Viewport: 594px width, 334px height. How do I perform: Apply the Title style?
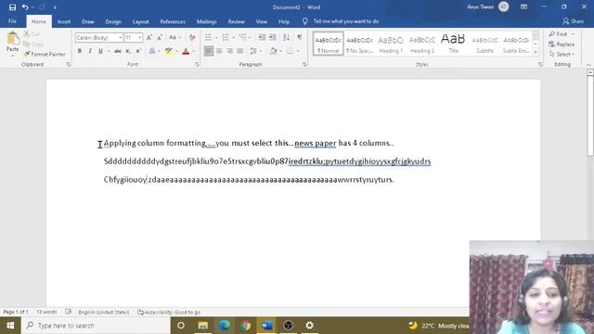[453, 44]
